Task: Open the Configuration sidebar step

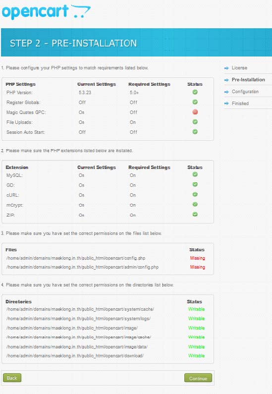Action: [245, 92]
